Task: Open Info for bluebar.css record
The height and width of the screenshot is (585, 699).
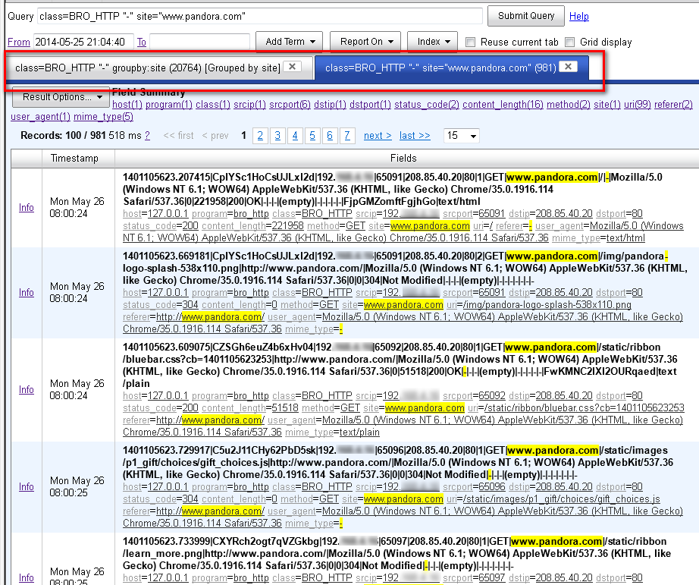Action: tap(27, 389)
